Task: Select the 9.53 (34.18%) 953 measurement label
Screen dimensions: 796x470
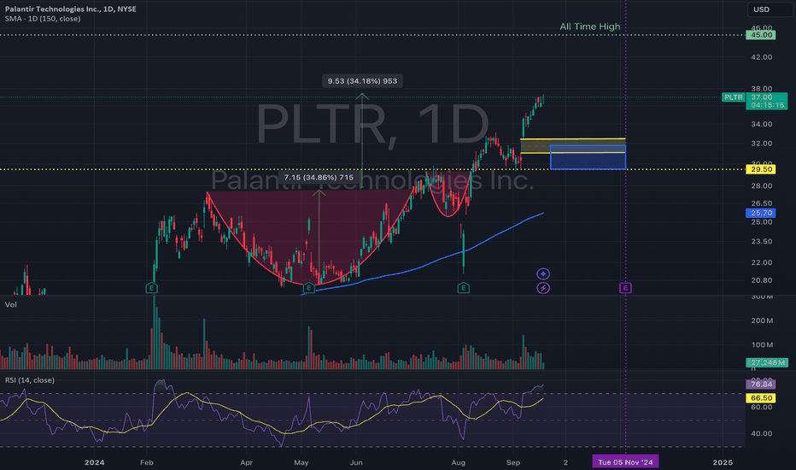Action: pyautogui.click(x=362, y=81)
